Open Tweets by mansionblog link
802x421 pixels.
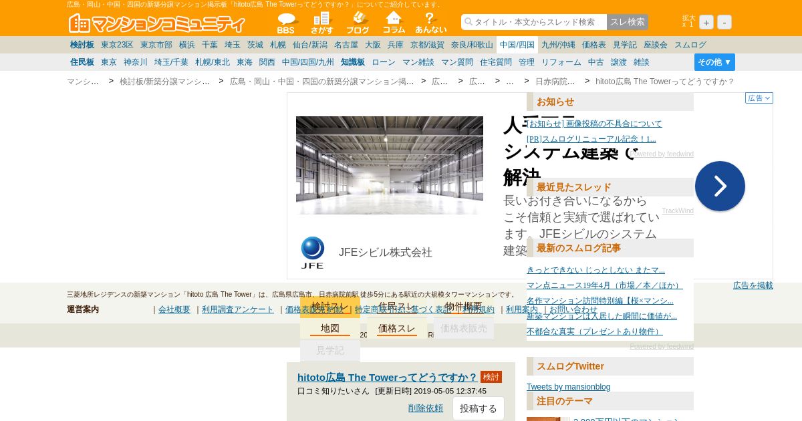568,387
